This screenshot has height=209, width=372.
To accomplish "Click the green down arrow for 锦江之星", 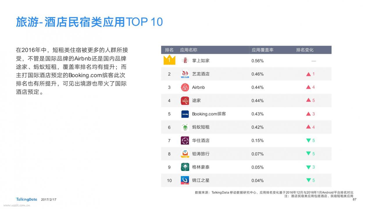I will pos(308,180).
